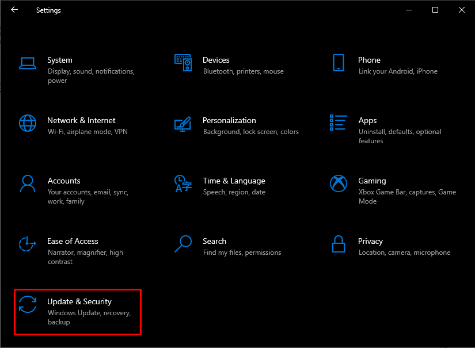Image resolution: width=475 pixels, height=348 pixels.
Task: Click the Apps list icon
Action: pos(339,124)
